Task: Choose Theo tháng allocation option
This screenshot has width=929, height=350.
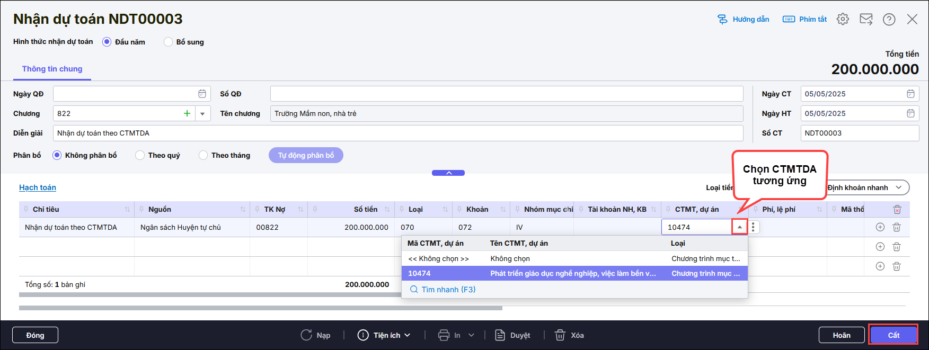Action: pyautogui.click(x=203, y=155)
